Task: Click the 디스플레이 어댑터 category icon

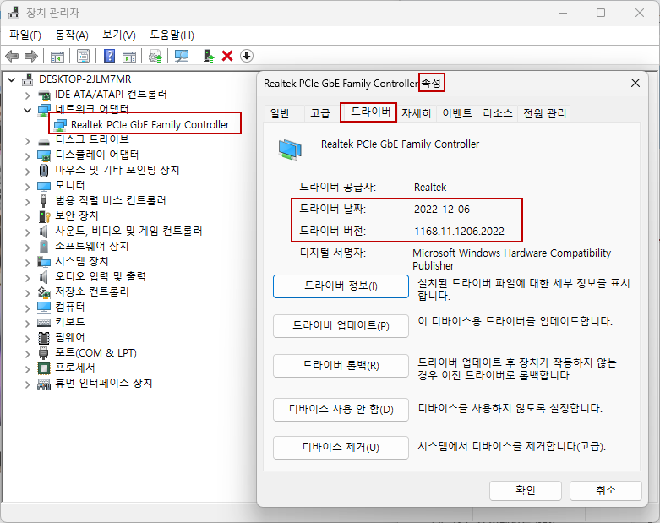Action: (44, 155)
